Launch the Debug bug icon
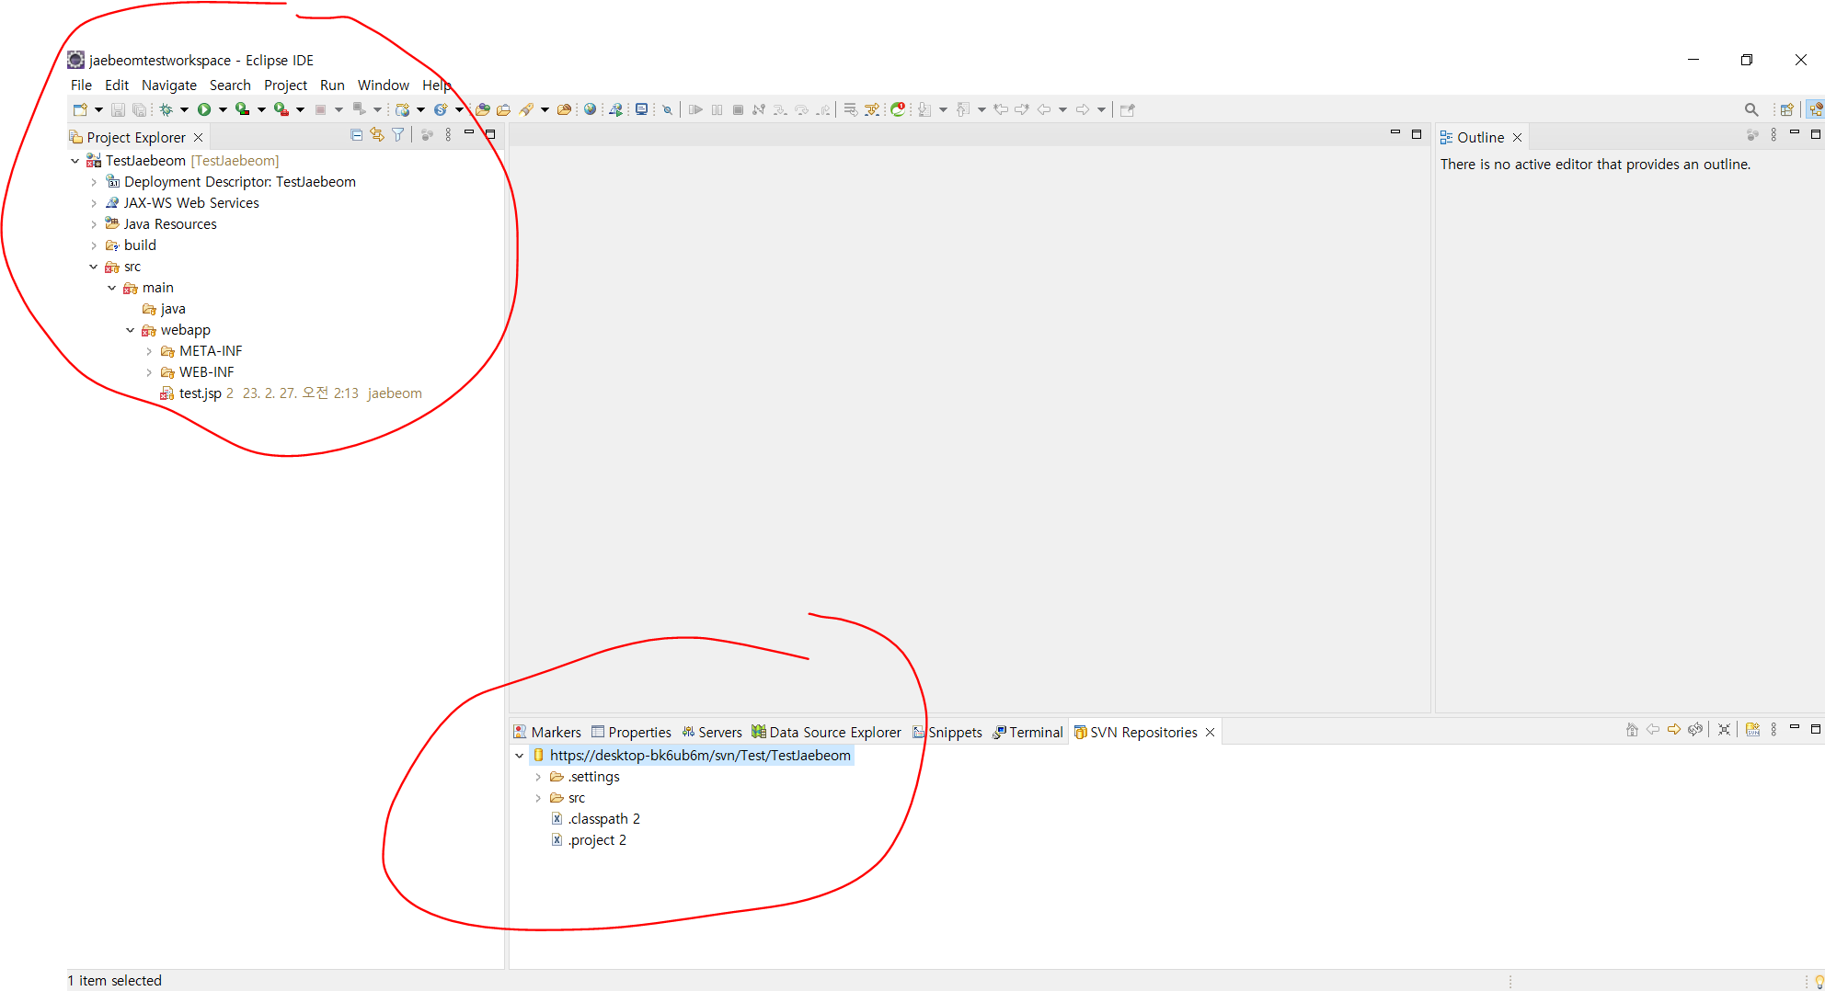The height and width of the screenshot is (991, 1825). point(166,110)
